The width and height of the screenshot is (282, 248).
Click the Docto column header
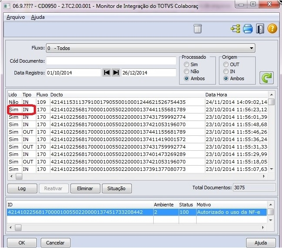[127, 95]
